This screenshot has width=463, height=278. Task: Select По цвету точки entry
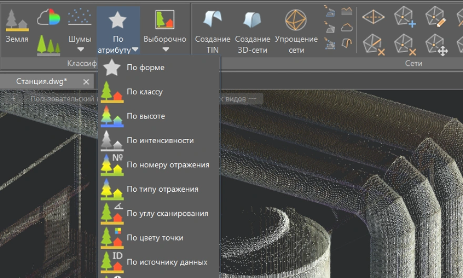(155, 237)
